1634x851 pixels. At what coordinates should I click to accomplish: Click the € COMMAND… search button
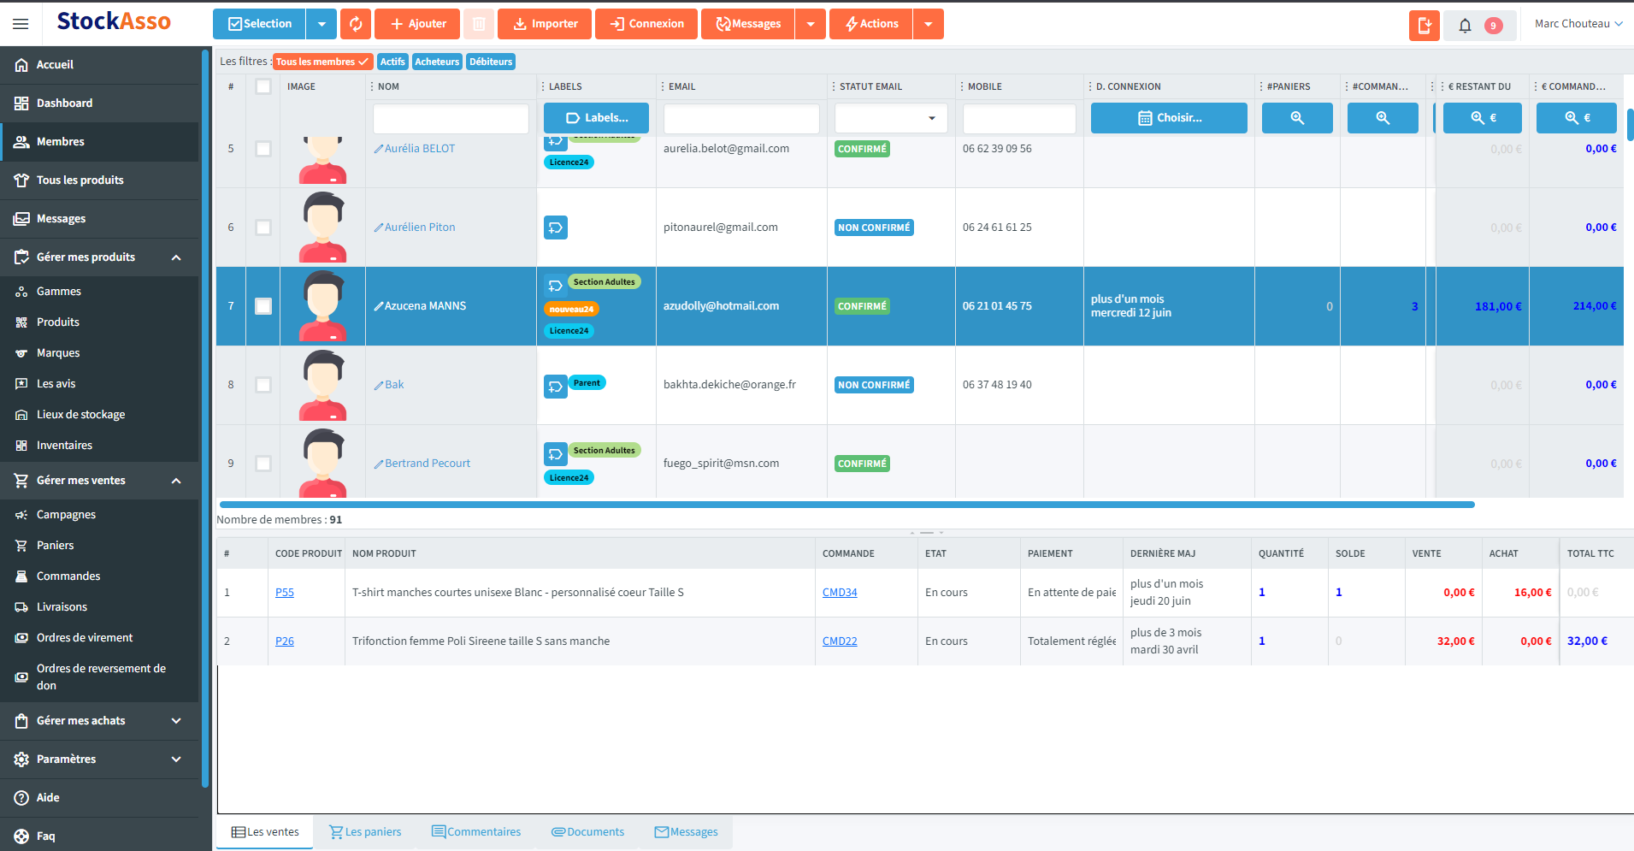point(1577,118)
